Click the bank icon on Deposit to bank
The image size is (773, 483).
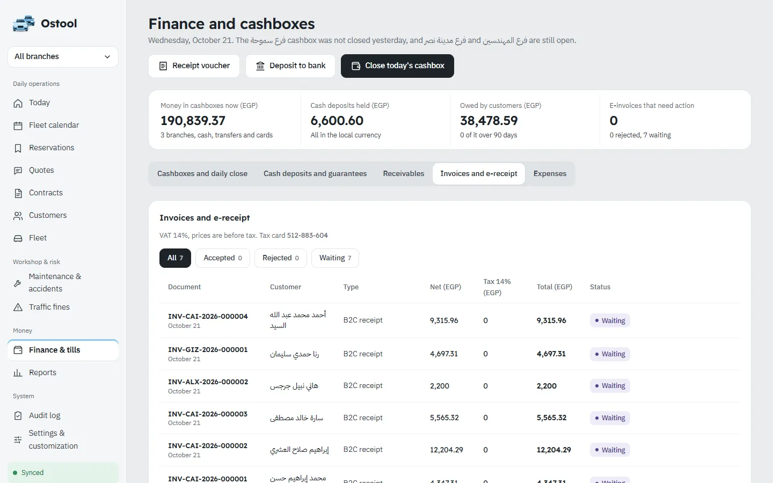(260, 66)
